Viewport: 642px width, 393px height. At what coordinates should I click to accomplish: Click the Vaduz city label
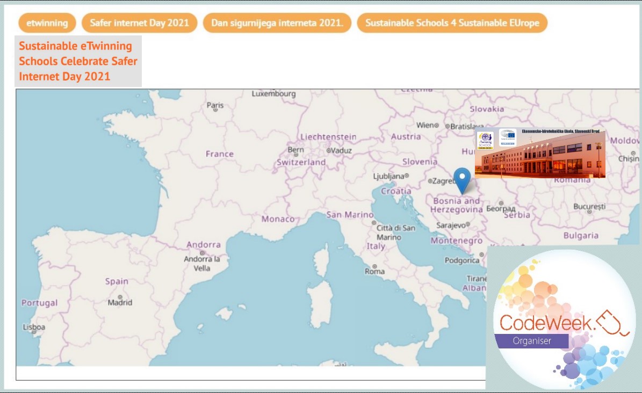click(x=342, y=150)
